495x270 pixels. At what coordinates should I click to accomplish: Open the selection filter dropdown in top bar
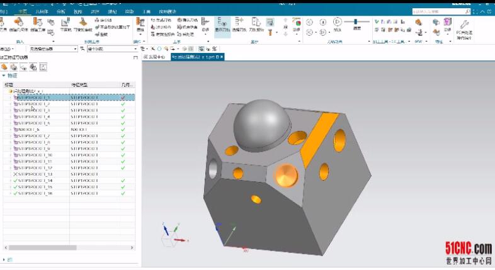tap(74, 48)
